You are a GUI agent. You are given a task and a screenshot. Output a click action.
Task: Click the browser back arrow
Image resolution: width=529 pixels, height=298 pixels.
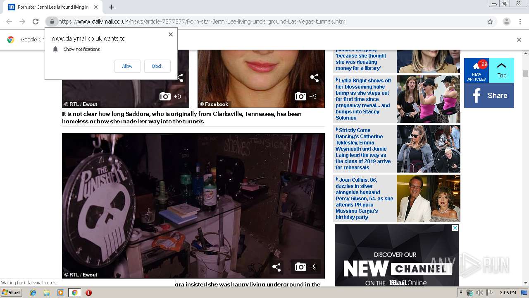pos(9,22)
